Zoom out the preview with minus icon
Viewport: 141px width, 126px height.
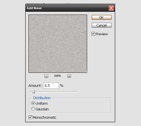46,76
